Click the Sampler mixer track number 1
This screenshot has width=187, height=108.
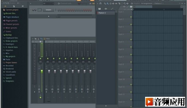(40, 10)
